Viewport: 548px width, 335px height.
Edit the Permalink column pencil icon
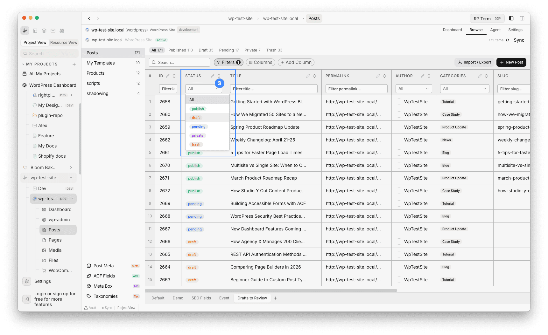click(x=378, y=76)
